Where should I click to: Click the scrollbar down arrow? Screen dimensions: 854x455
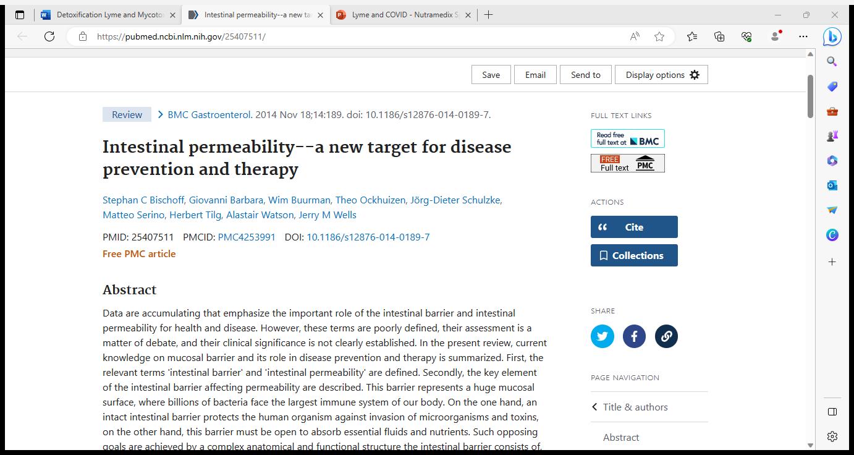click(810, 445)
